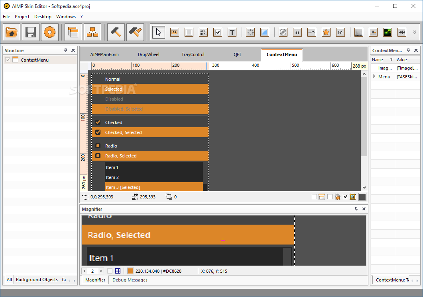
Task: Click the dark gray background color swatch
Action: pos(362,197)
